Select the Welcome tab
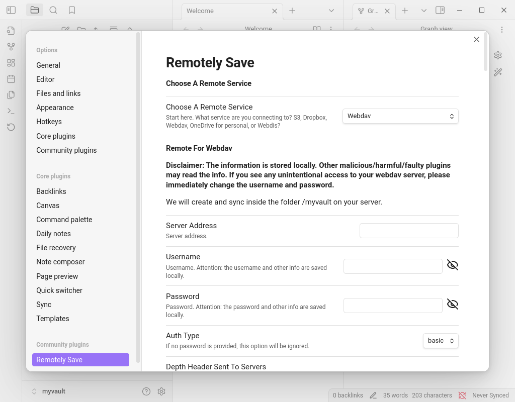 pyautogui.click(x=226, y=11)
